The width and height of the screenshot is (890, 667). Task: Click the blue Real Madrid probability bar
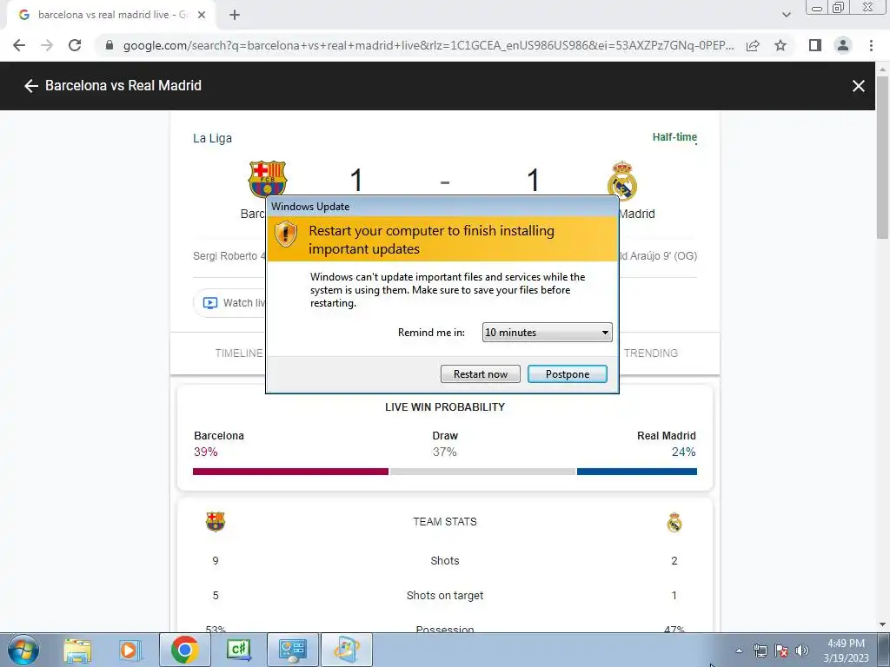click(x=637, y=472)
